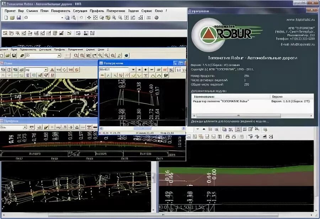Click the client data link under the about dialog table

coord(230,122)
